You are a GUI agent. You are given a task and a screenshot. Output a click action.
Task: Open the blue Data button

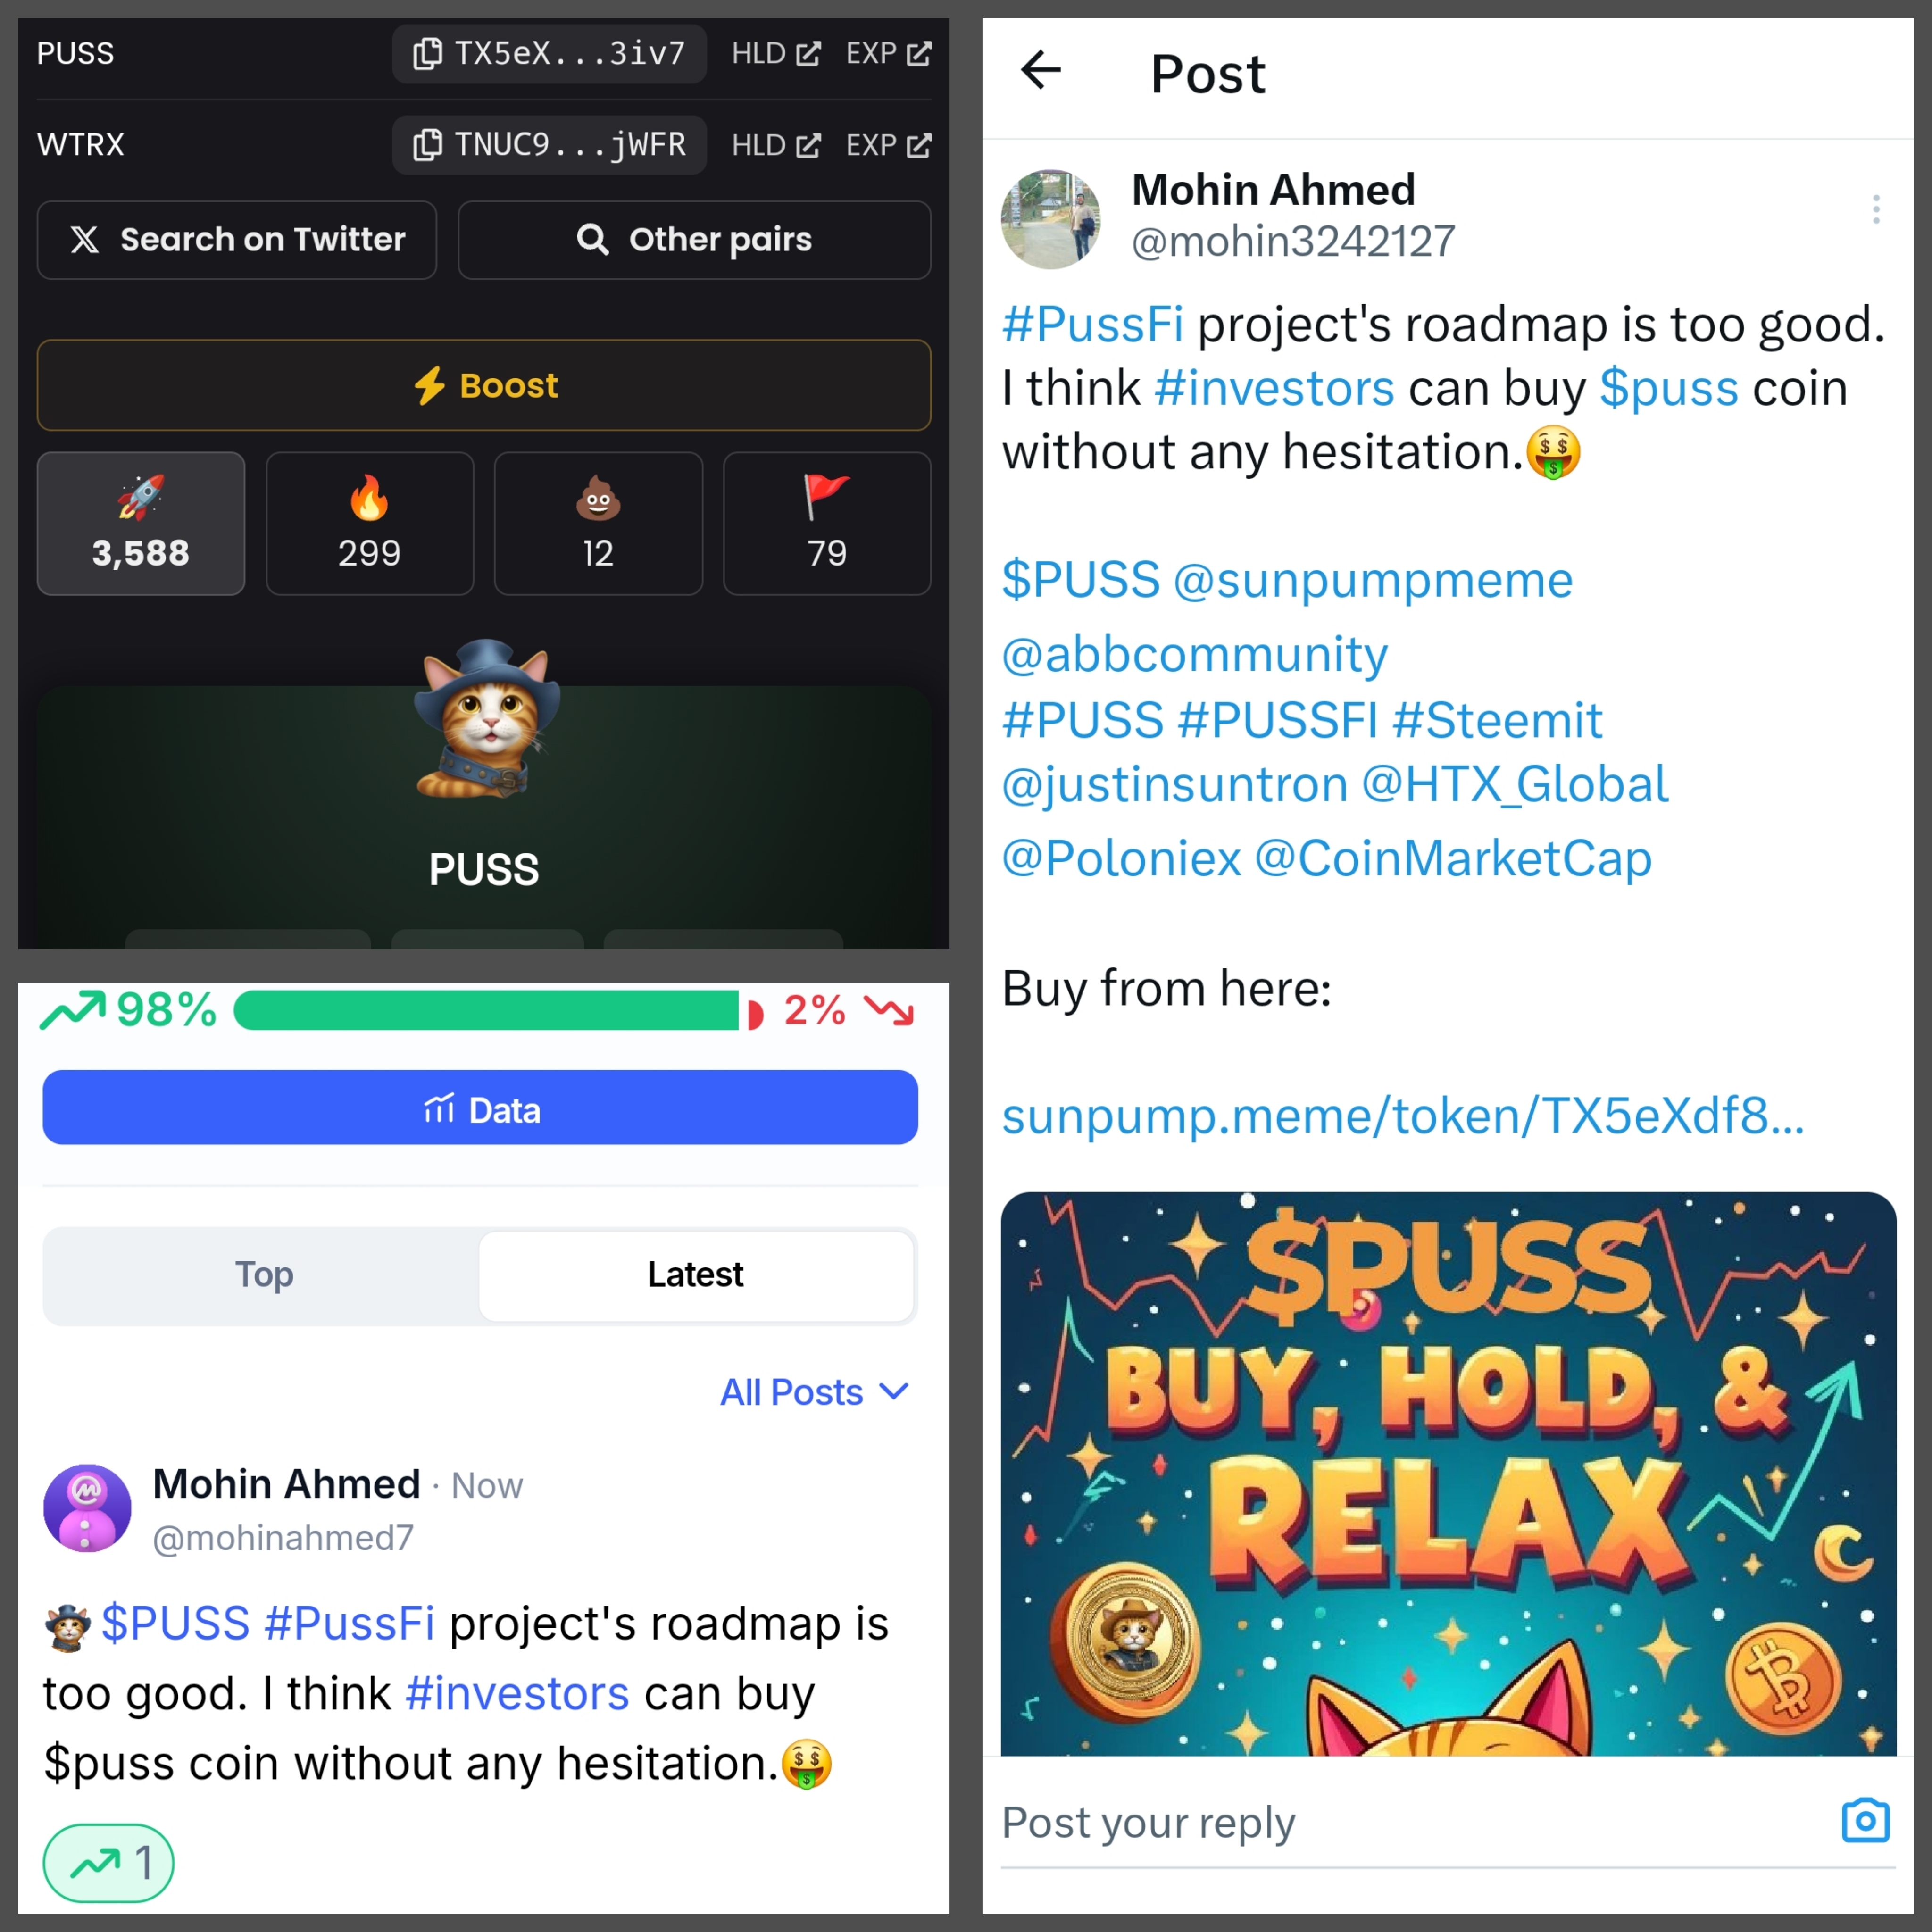pyautogui.click(x=480, y=1108)
